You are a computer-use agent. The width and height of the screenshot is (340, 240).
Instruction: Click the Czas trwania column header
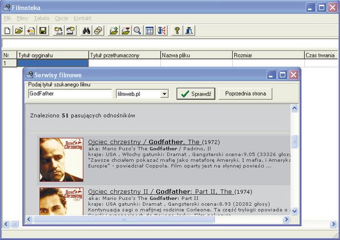321,55
